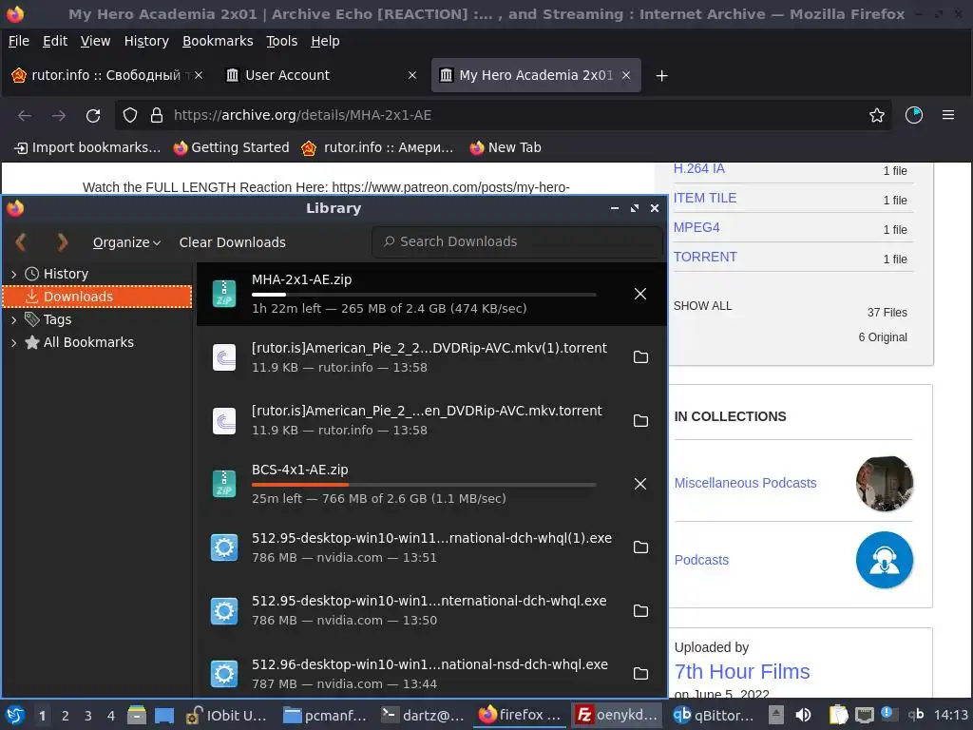Screen dimensions: 973x730
Task: Click the SHOW ALL files link
Action: pyautogui.click(x=702, y=306)
